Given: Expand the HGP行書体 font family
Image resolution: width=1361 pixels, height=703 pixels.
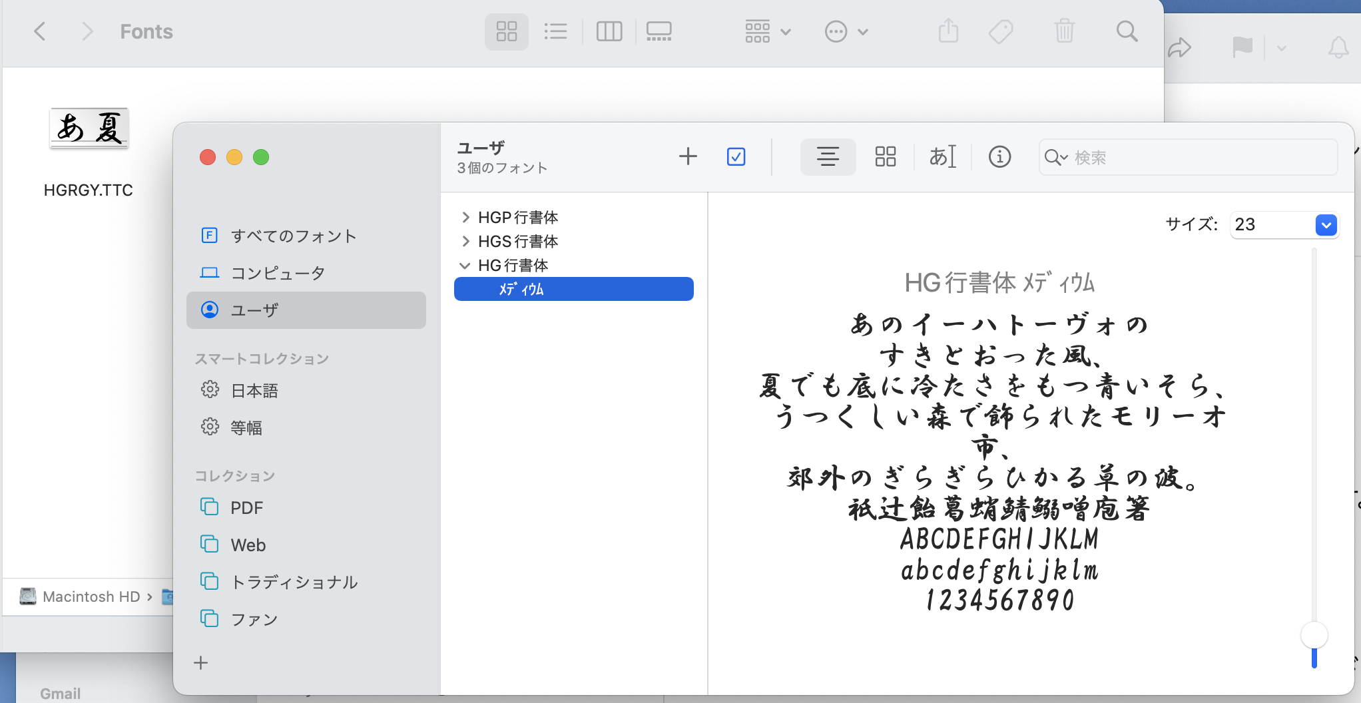Looking at the screenshot, I should 465,218.
